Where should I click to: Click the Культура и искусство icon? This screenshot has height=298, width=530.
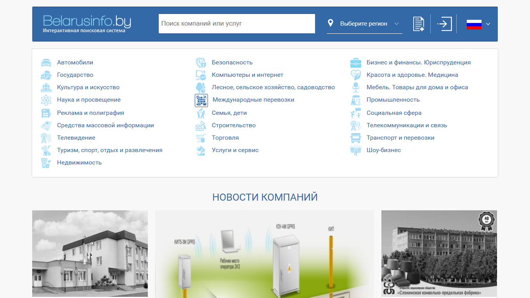46,87
